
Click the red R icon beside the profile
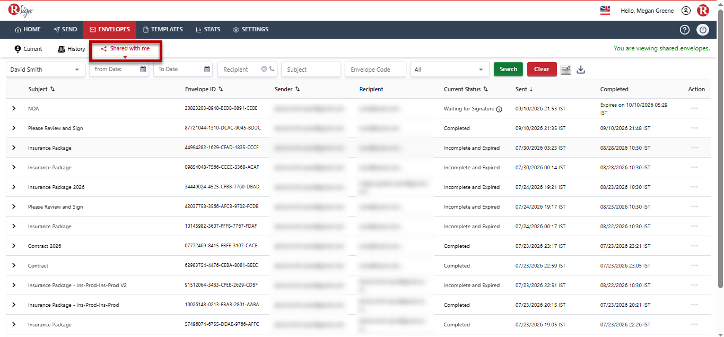click(703, 11)
